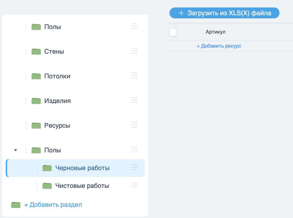Open the hamburger menu for Полы row above Стены
Viewport: 293px width, 218px height.
pyautogui.click(x=134, y=26)
